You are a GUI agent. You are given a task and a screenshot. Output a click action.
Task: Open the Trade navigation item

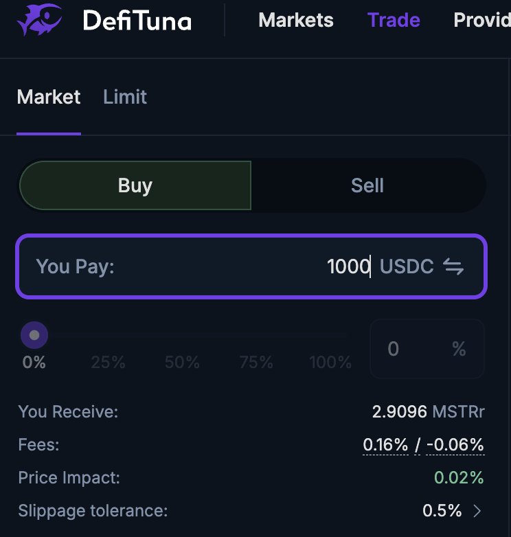tap(394, 20)
